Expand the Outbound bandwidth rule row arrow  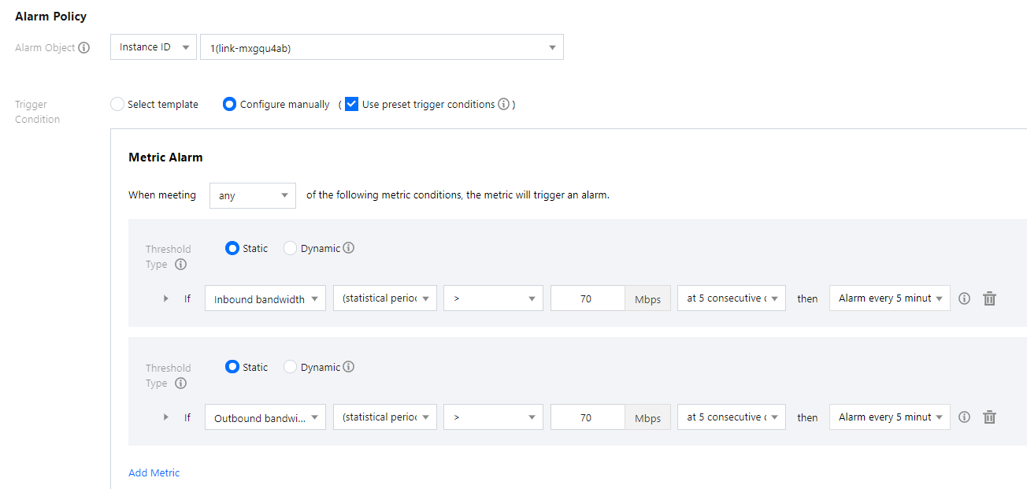tap(165, 417)
